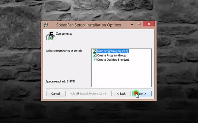Select the Create Desktop Shortcut label
The width and height of the screenshot is (198, 123).
pos(113,60)
